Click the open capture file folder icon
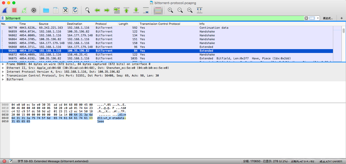Screen dimensions: 346x164 (46, 10)
